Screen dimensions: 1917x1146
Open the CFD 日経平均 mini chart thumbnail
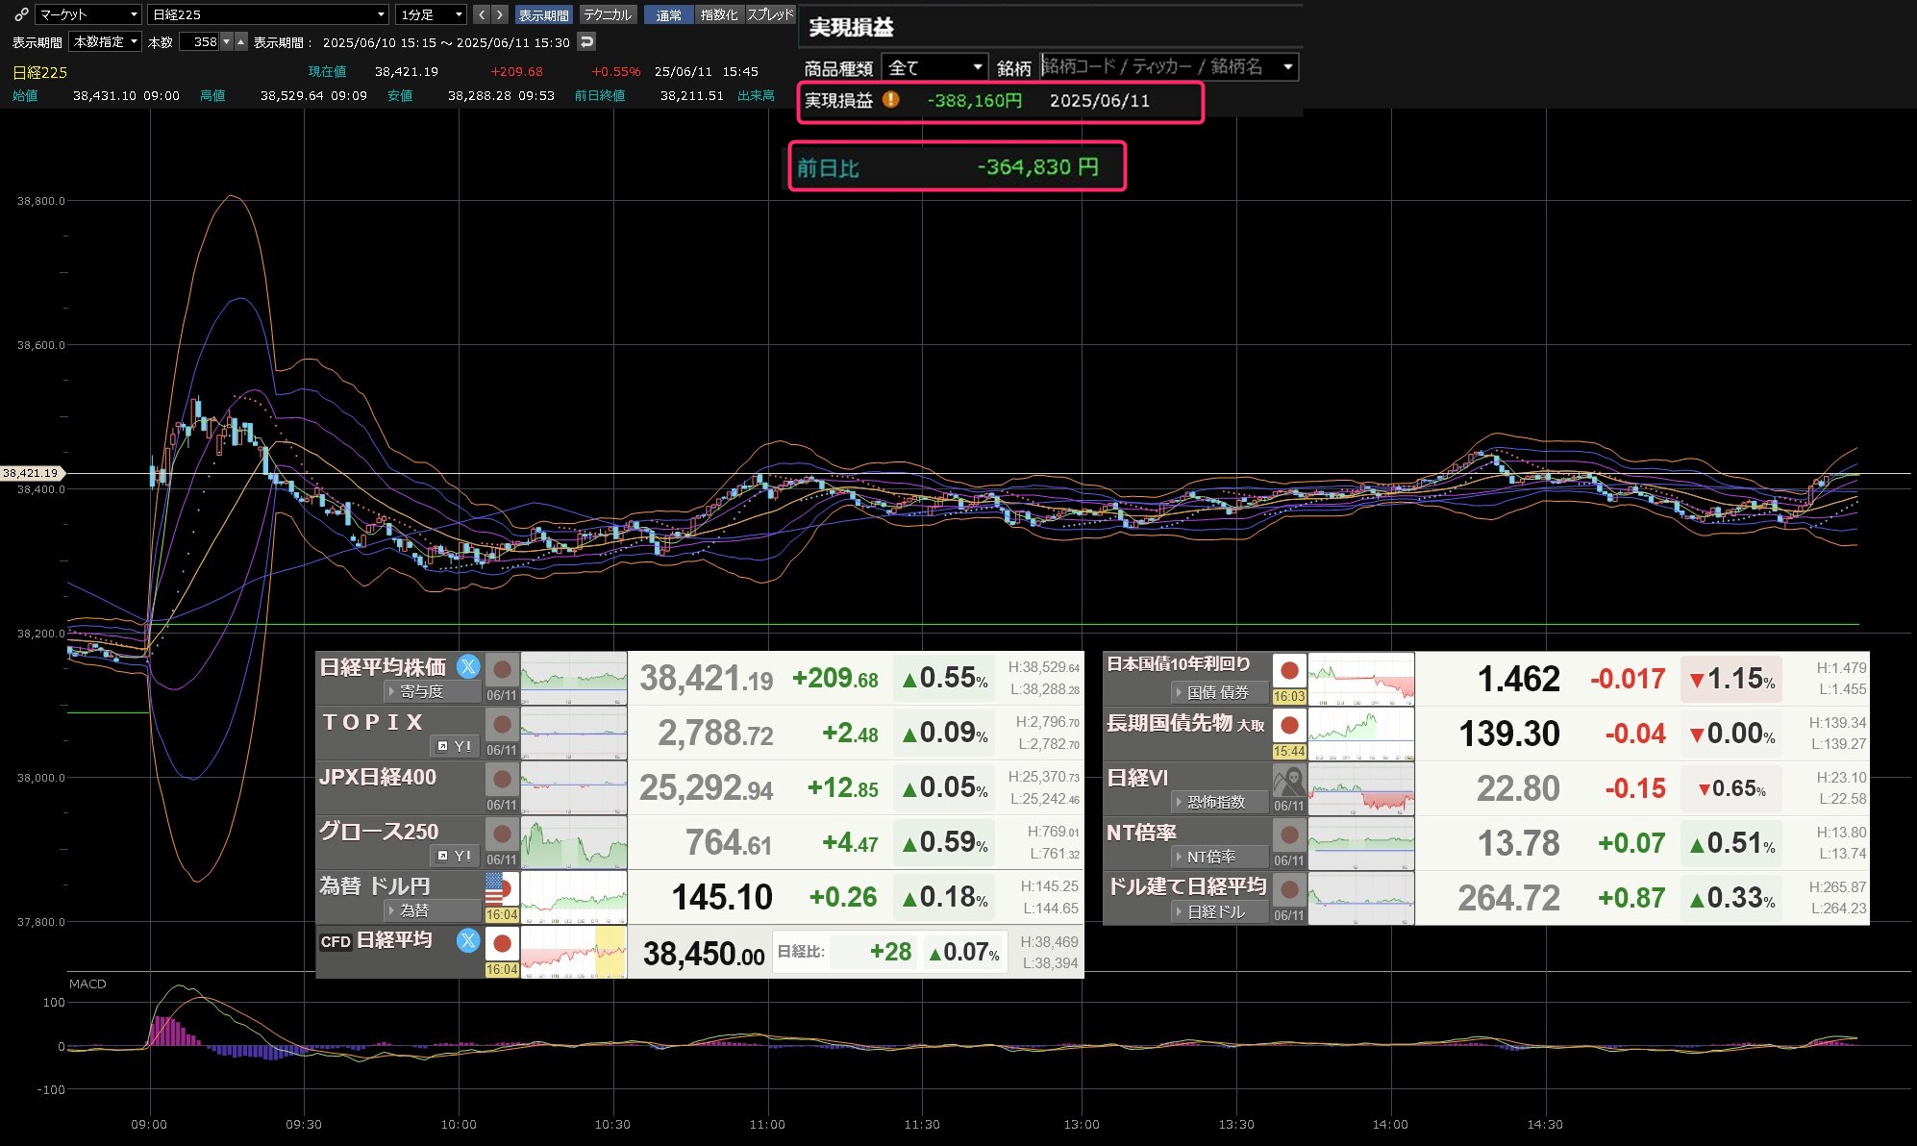(x=574, y=952)
